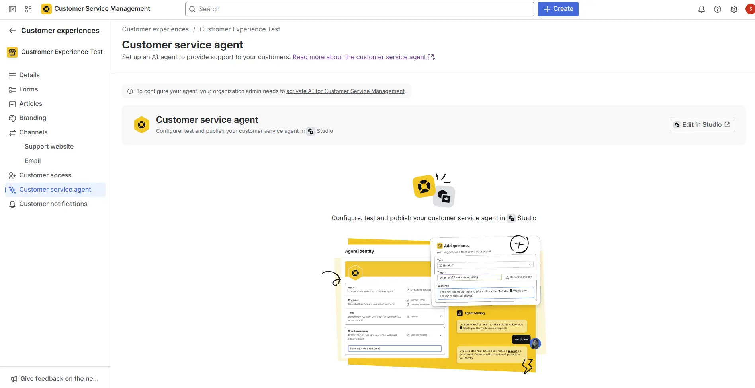The width and height of the screenshot is (755, 388).
Task: Collapse the sidebar with the panel icon
Action: click(x=12, y=9)
